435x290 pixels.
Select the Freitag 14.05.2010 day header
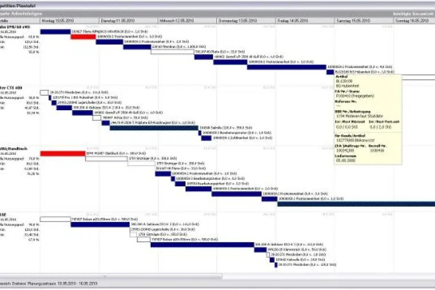(305, 21)
